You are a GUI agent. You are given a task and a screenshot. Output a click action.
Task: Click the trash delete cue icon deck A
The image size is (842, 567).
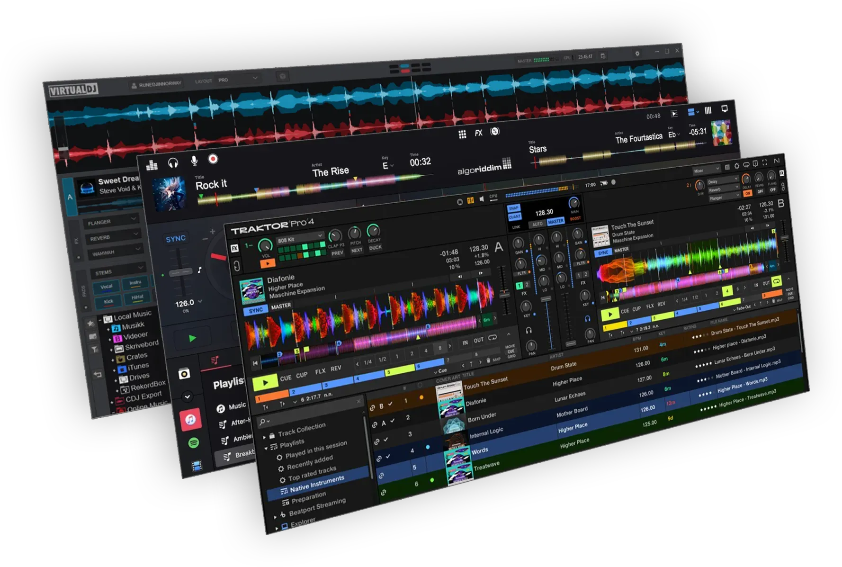(488, 361)
